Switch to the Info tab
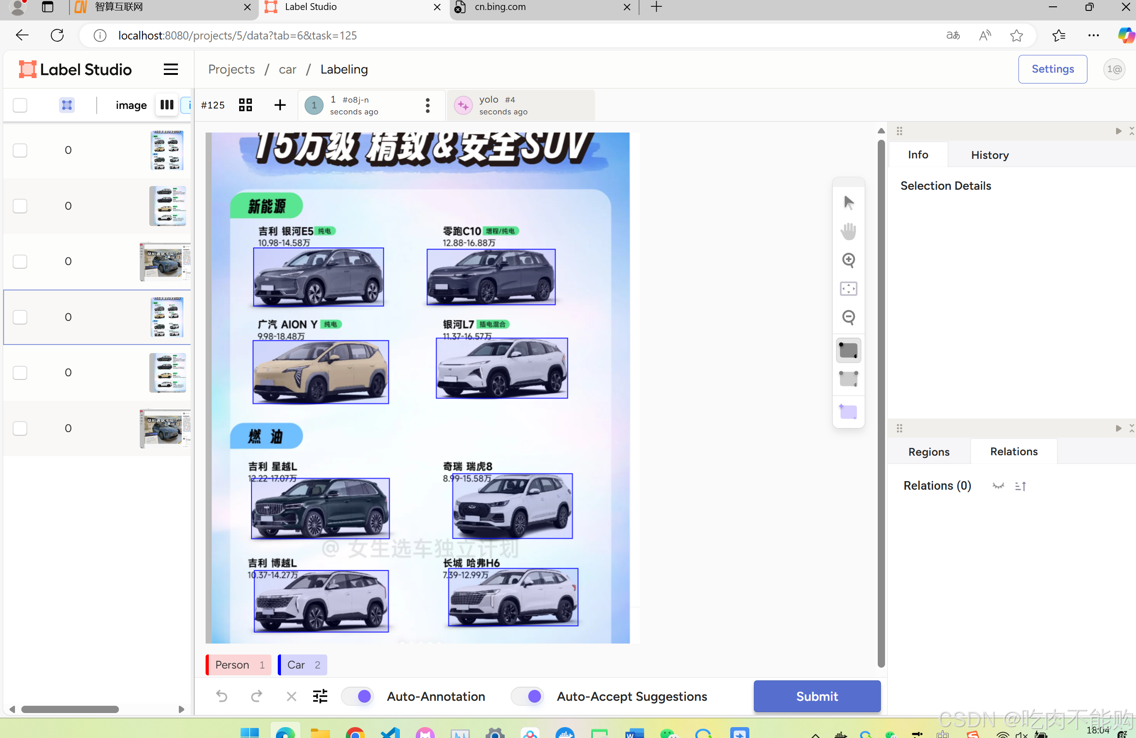Screen dimensions: 1136x738 tap(918, 155)
